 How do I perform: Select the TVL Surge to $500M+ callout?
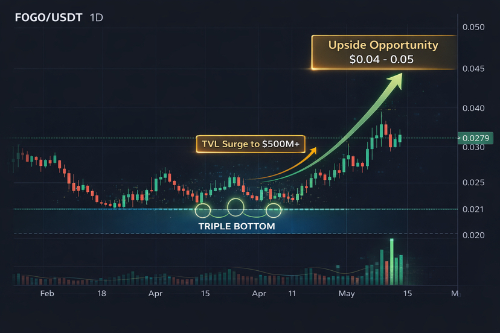(x=251, y=144)
